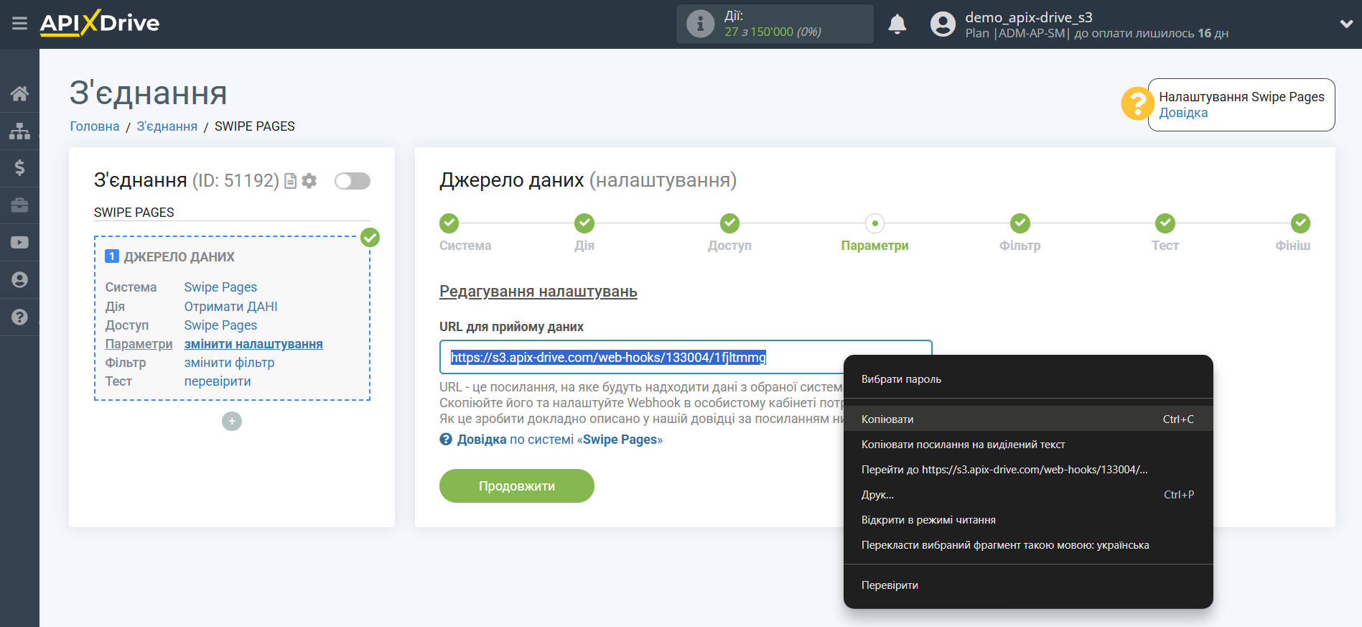Open the home sidebar icon

point(19,93)
